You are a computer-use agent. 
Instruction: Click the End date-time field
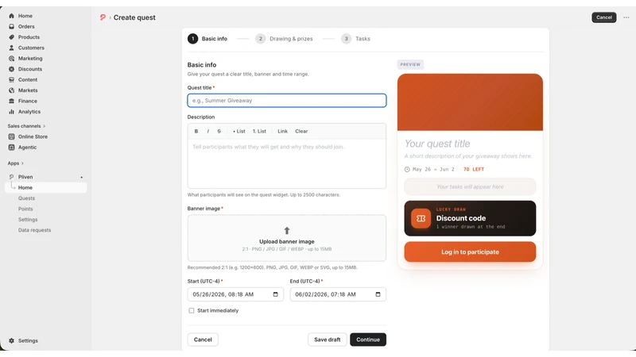point(338,294)
